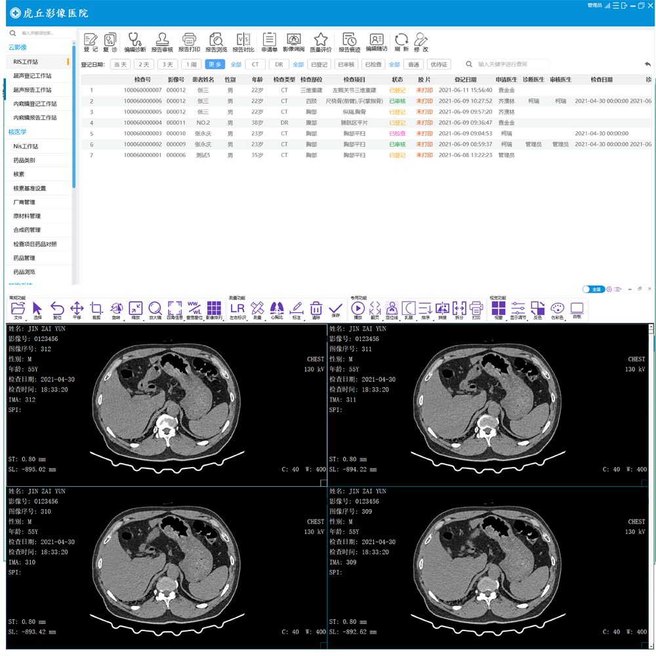Toggle the CT exam type filter

pyautogui.click(x=255, y=64)
